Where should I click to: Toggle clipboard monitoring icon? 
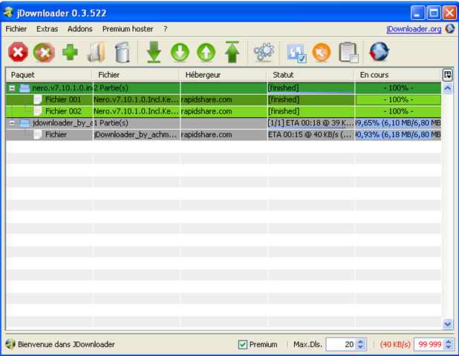coord(348,53)
